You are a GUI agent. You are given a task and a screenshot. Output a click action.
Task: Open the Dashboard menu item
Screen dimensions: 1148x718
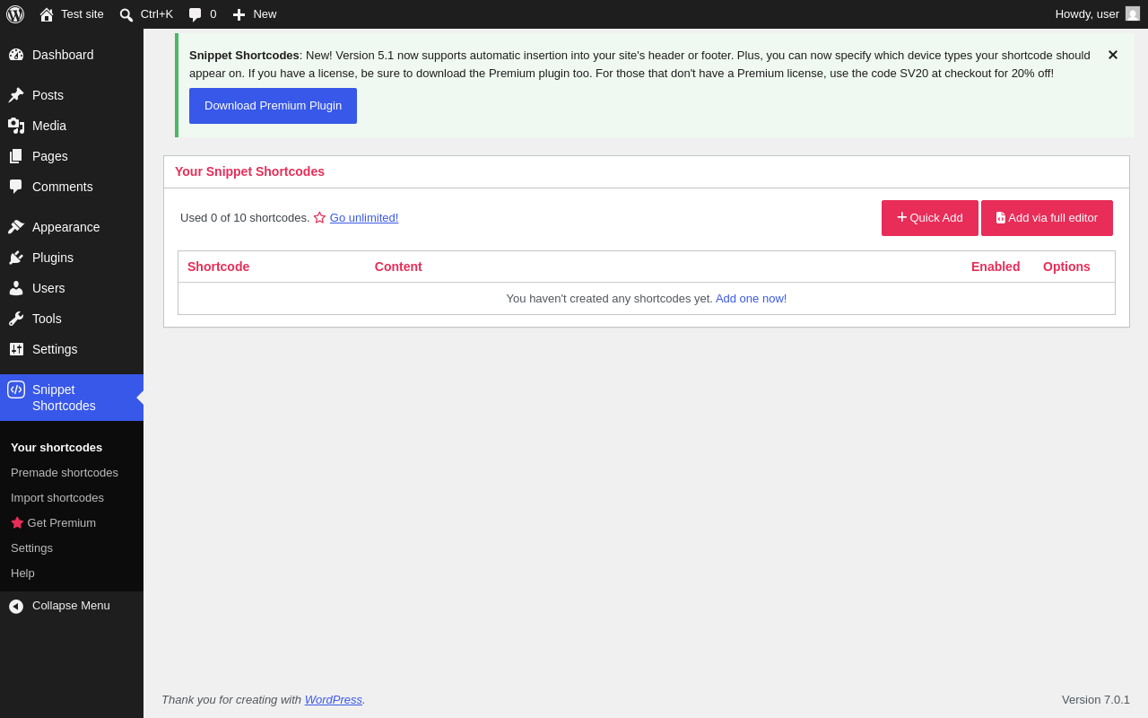(72, 55)
